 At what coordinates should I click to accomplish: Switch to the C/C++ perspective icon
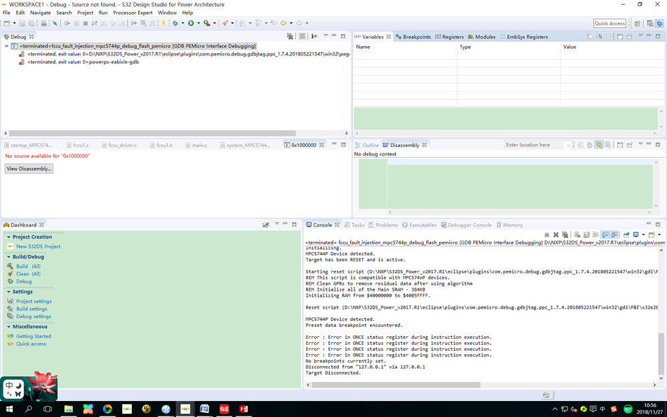(650, 23)
